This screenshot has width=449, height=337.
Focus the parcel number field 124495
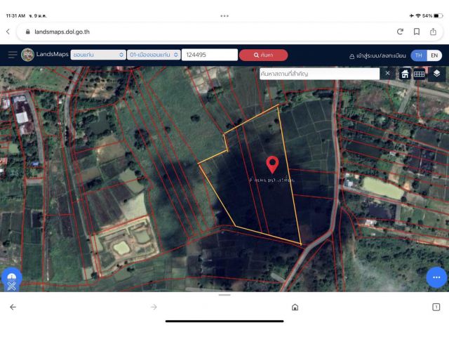tap(210, 55)
